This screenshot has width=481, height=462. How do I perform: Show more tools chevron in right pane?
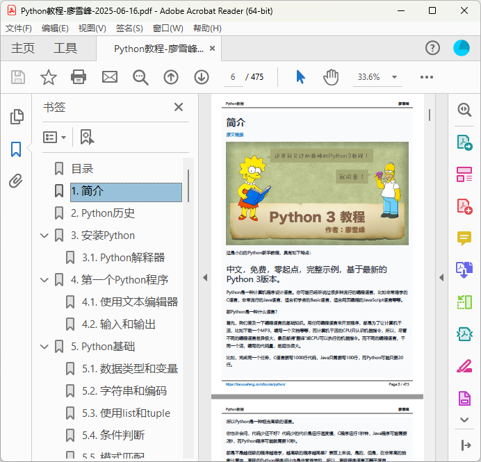click(464, 420)
